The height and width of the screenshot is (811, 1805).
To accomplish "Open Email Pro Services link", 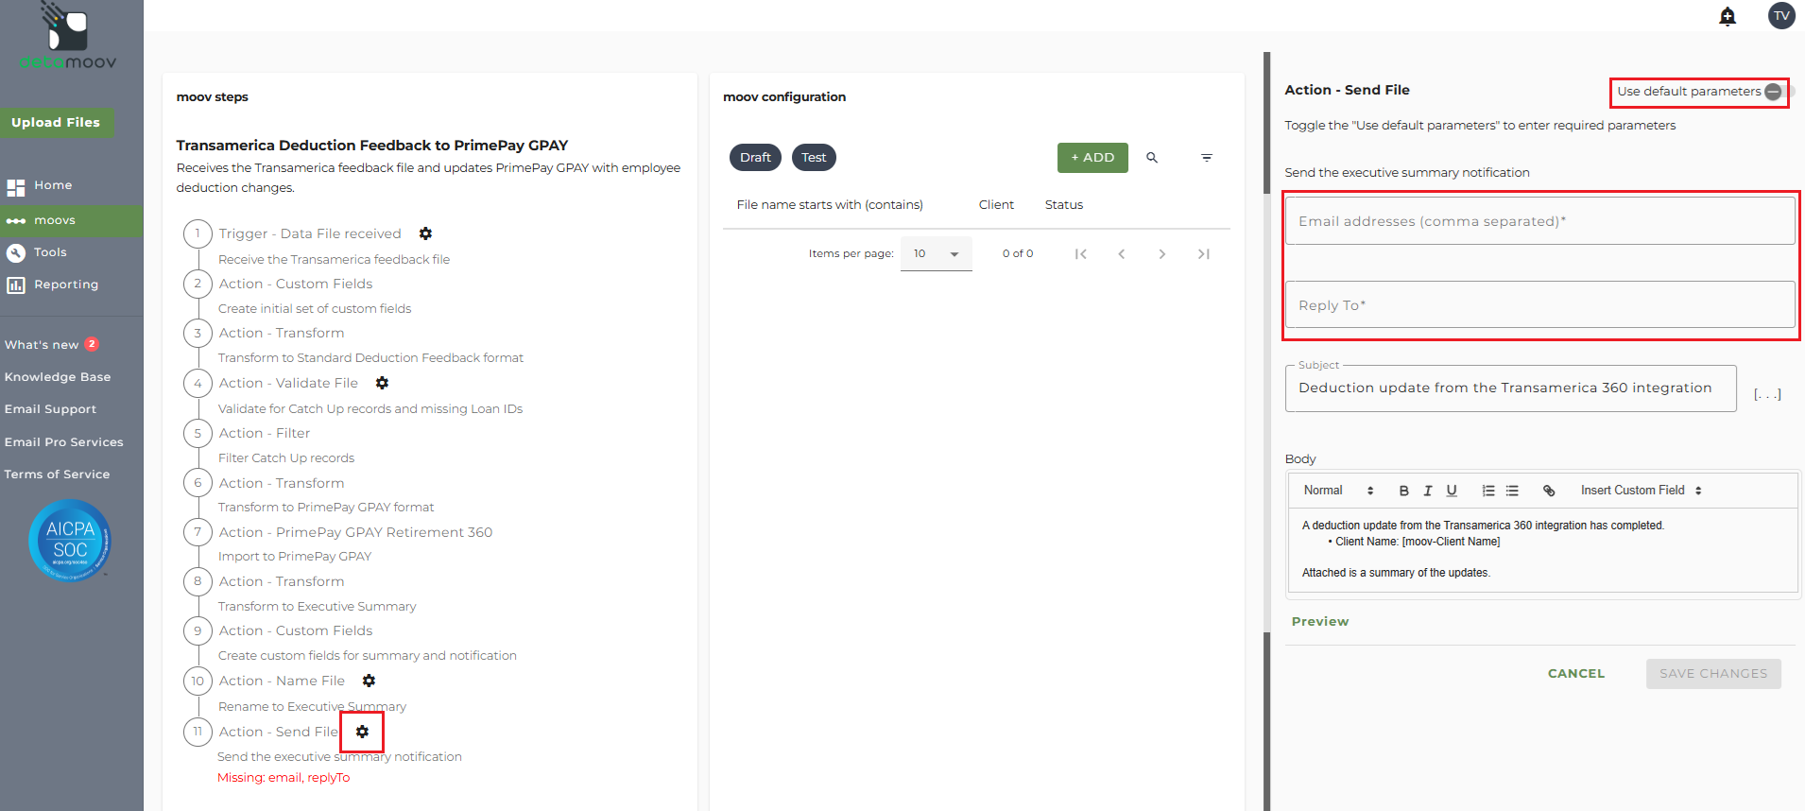I will coord(63,442).
